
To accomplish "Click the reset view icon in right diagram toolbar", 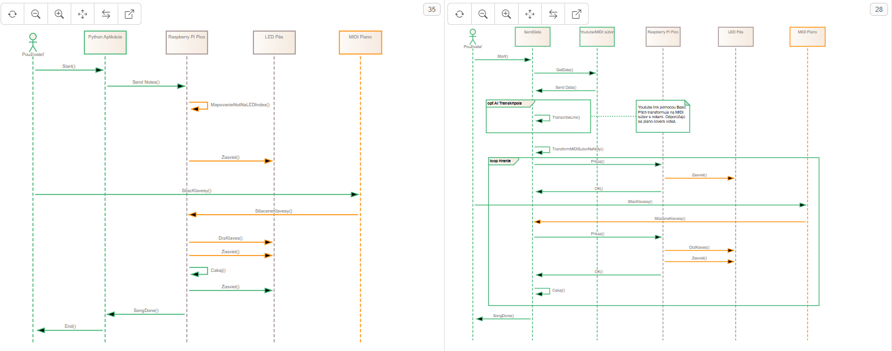I will pos(459,14).
